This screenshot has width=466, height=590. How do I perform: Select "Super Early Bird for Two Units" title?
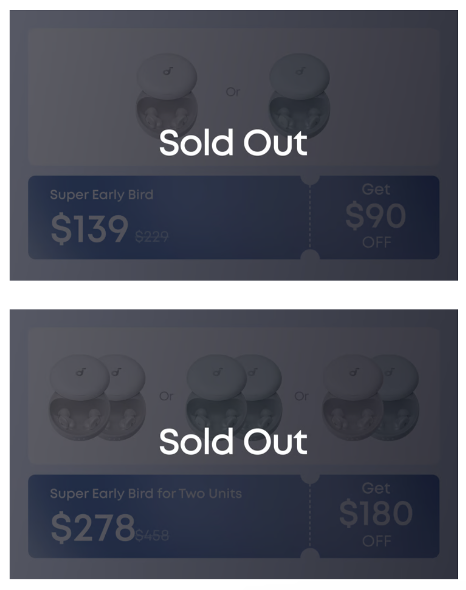(x=145, y=493)
